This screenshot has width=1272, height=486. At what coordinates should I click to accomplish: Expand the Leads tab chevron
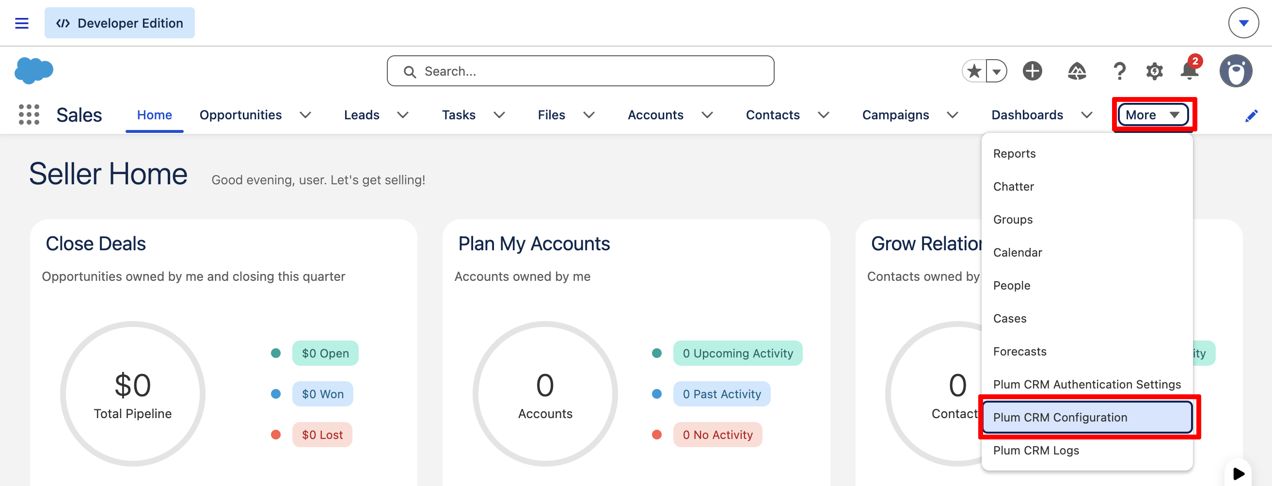[403, 115]
